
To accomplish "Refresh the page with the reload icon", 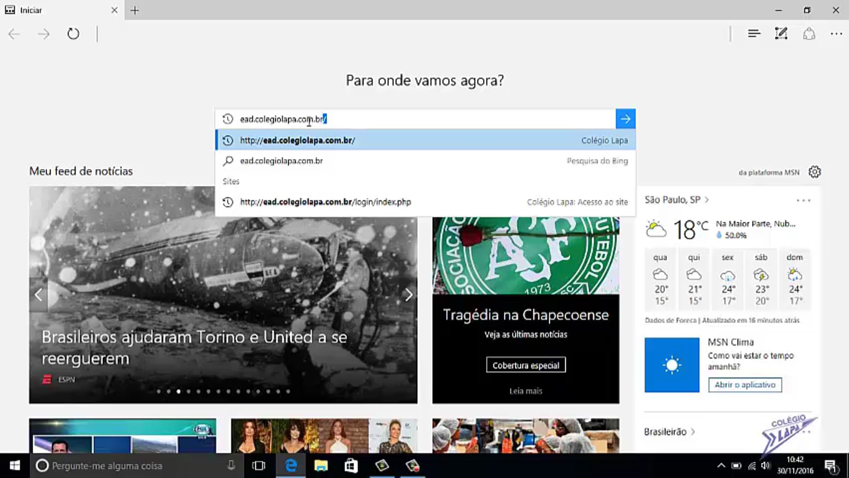I will pos(73,34).
